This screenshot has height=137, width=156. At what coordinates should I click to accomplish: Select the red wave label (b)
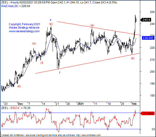[133, 58]
